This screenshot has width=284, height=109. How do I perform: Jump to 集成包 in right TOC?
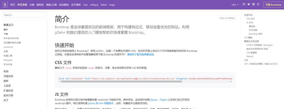tap(252, 26)
